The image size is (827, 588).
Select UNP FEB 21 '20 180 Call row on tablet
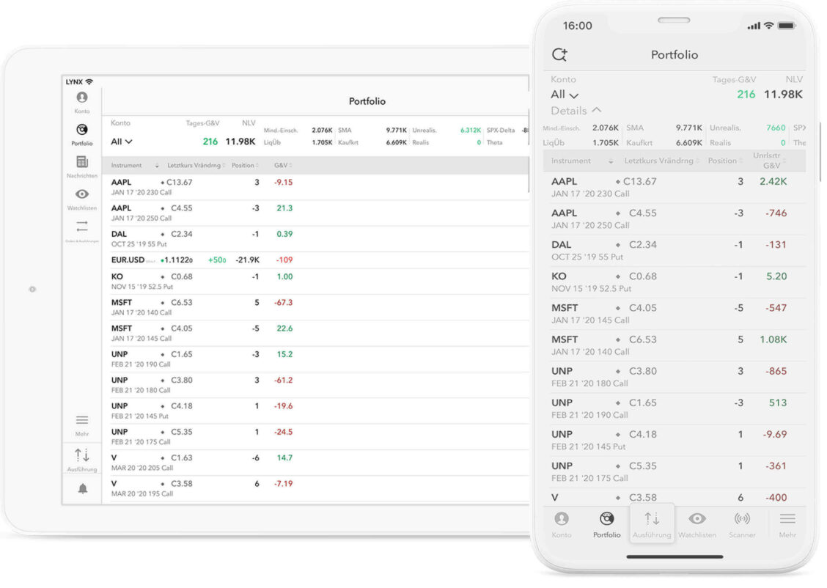point(315,385)
